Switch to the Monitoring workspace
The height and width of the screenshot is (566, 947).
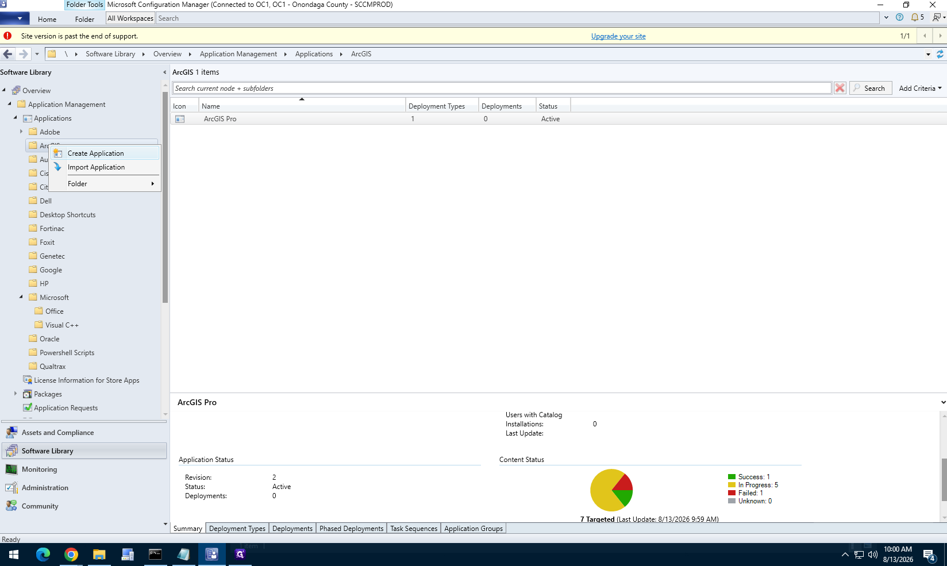coord(84,469)
